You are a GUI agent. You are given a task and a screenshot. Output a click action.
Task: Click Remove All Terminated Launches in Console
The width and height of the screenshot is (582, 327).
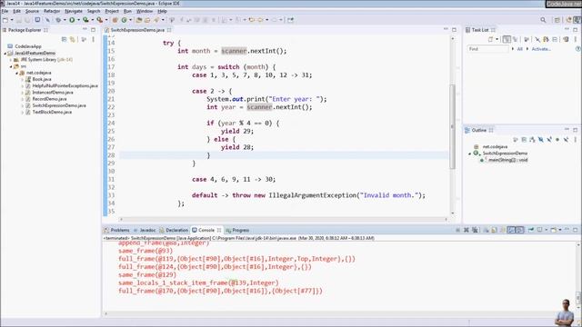coord(475,230)
